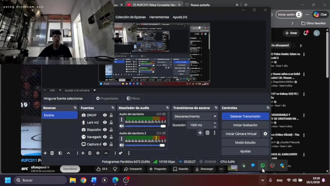Lock the Lark m2 source
330x186 pixels.
111,122
